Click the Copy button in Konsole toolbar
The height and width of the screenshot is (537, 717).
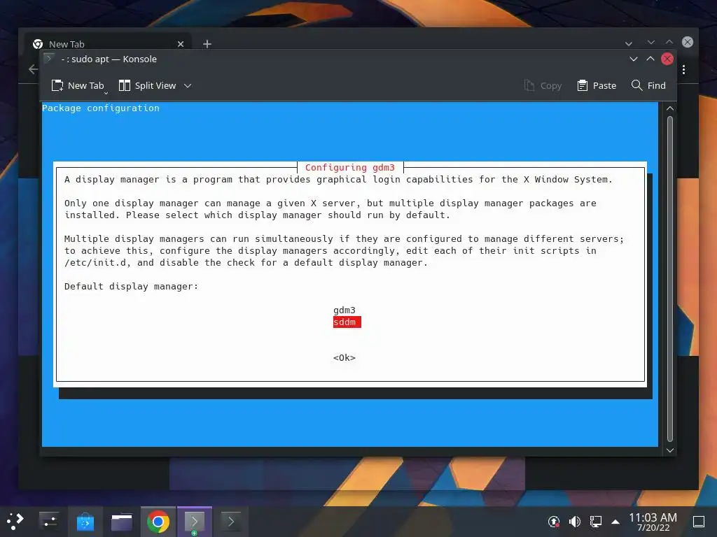click(x=543, y=85)
